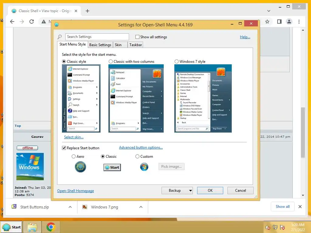Click the Custom Windows orb button image
Viewport: 311px width, 233px height.
[144, 167]
